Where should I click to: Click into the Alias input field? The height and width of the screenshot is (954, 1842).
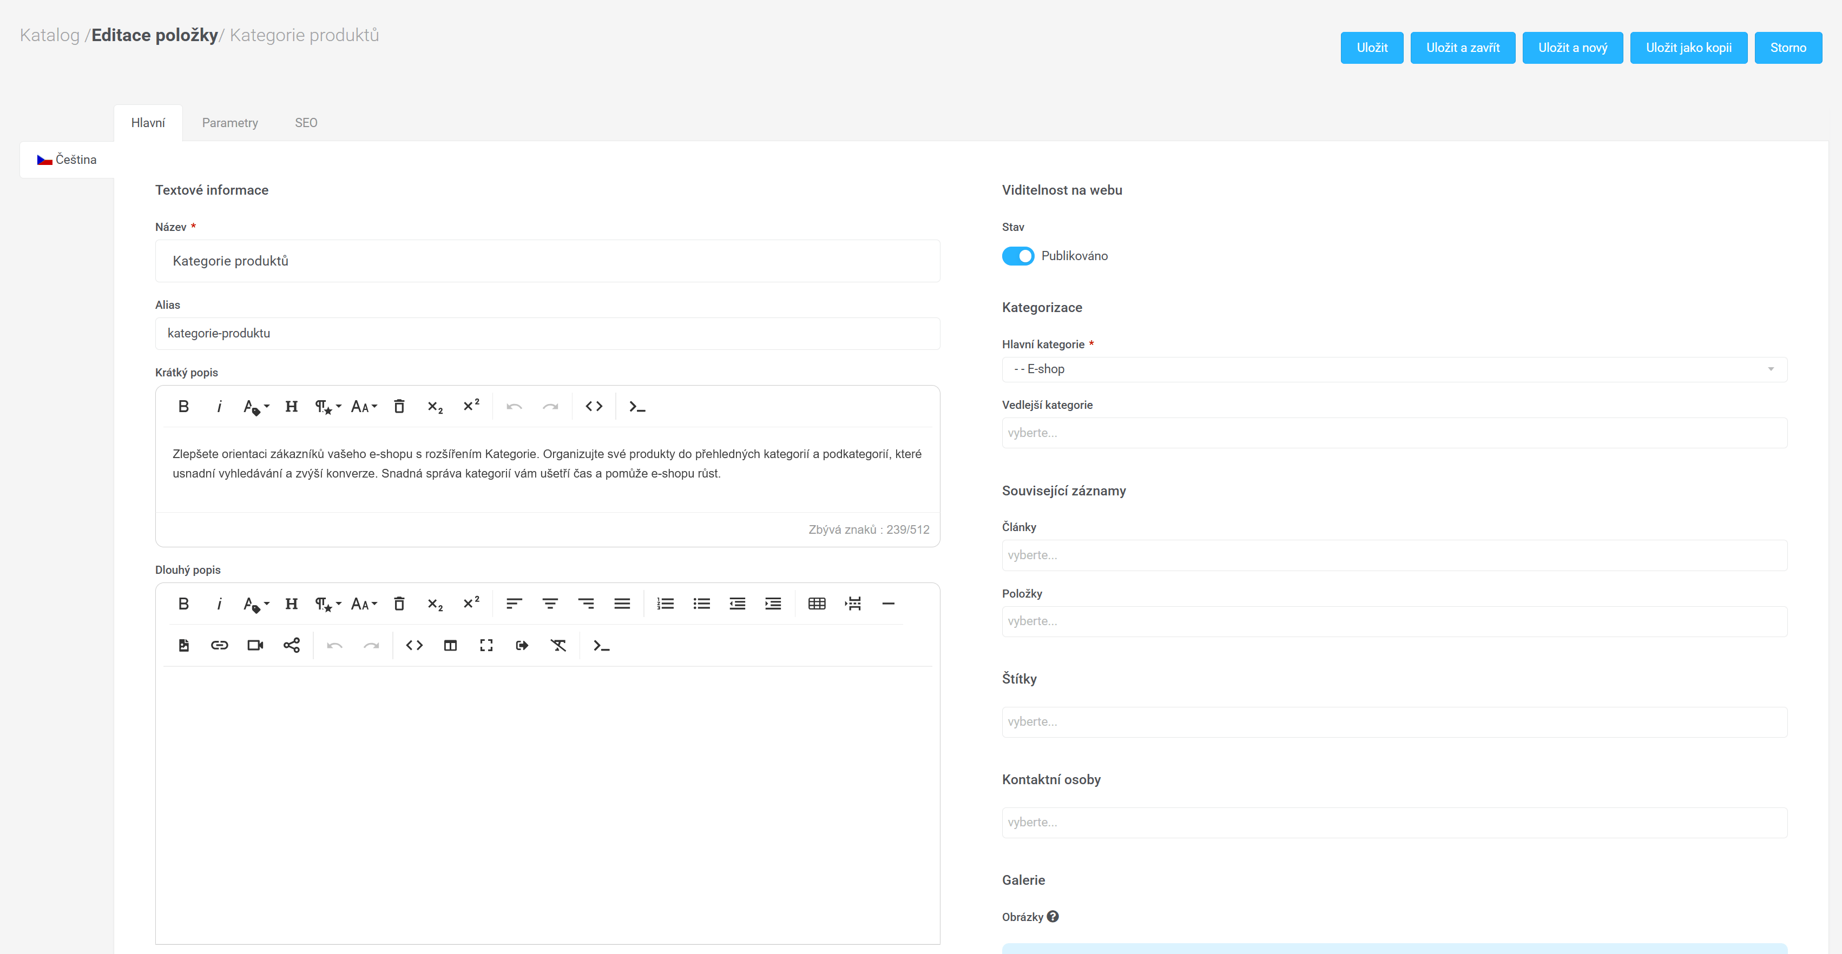click(547, 334)
